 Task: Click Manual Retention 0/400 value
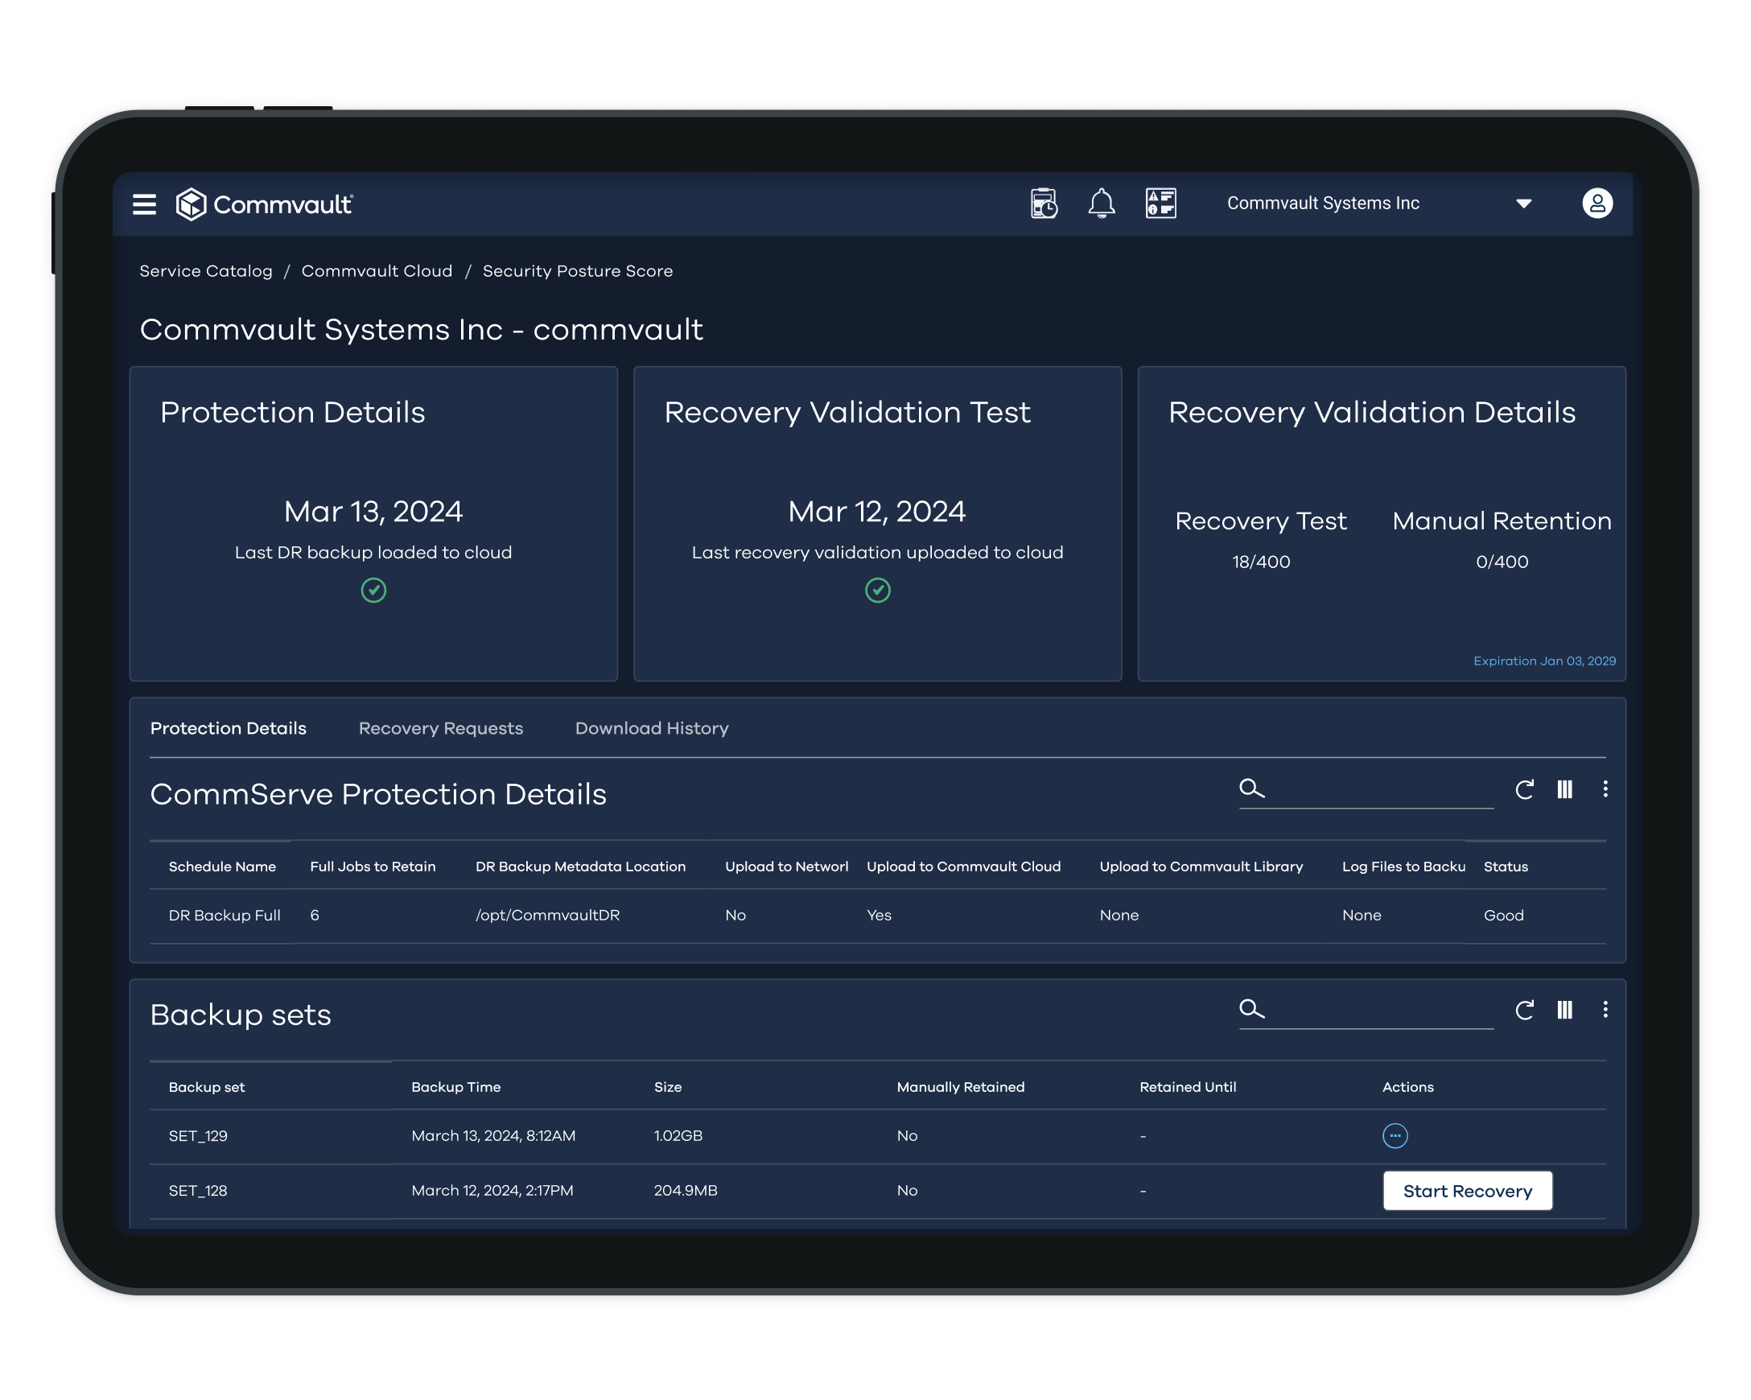pos(1502,562)
